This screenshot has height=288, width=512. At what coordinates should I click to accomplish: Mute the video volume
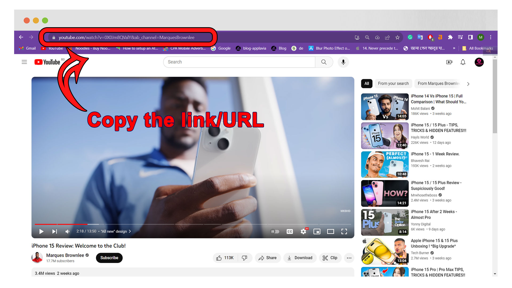[67, 231]
